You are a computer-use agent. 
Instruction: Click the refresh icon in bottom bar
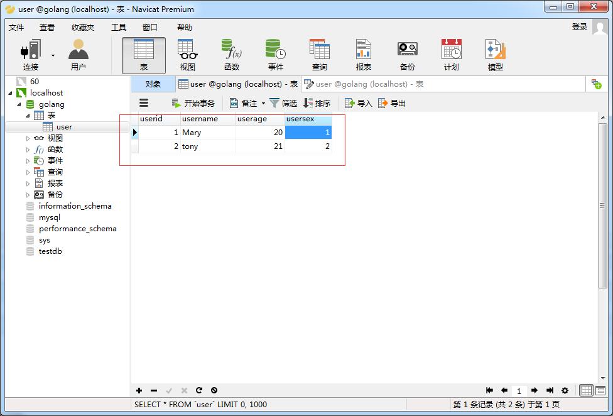click(x=199, y=390)
